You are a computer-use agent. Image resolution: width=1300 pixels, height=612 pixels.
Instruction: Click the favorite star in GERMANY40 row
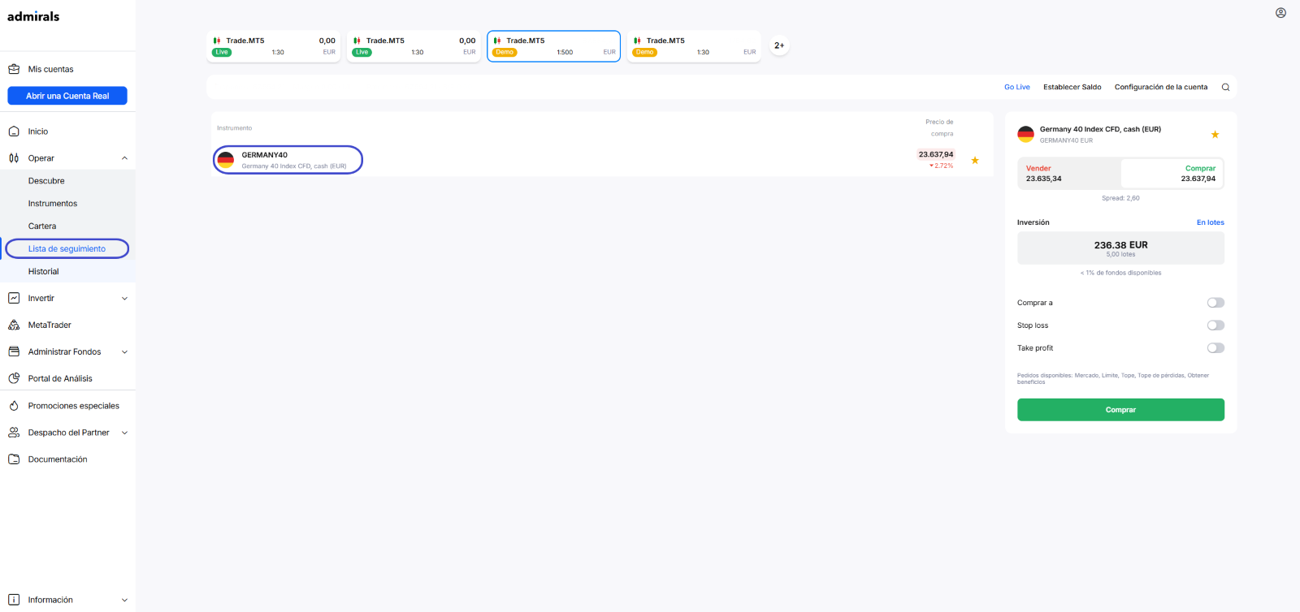tap(975, 160)
